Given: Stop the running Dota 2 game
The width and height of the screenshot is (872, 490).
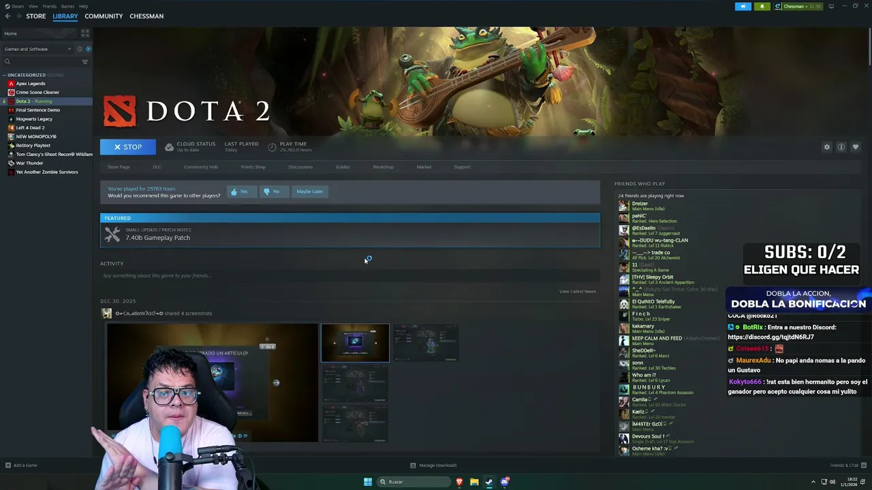Looking at the screenshot, I should 128,147.
